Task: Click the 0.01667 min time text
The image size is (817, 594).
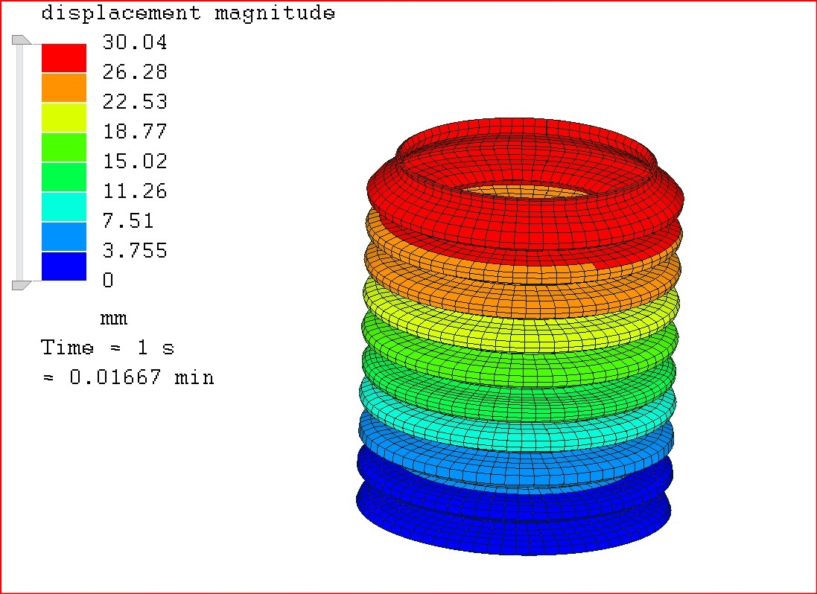Action: [127, 377]
